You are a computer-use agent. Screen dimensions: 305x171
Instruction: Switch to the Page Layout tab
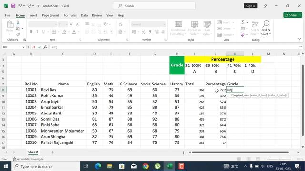51,15
